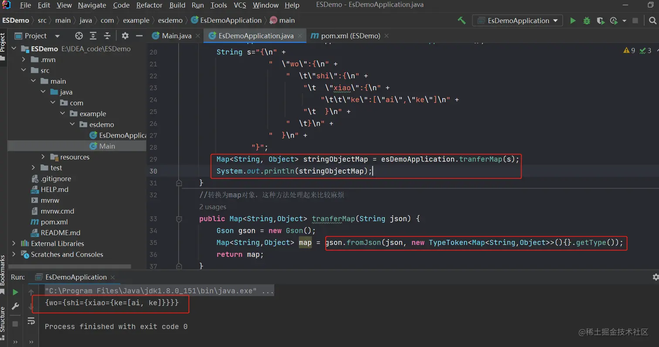Toggle soft-wrap icon in Run console

coord(31,321)
